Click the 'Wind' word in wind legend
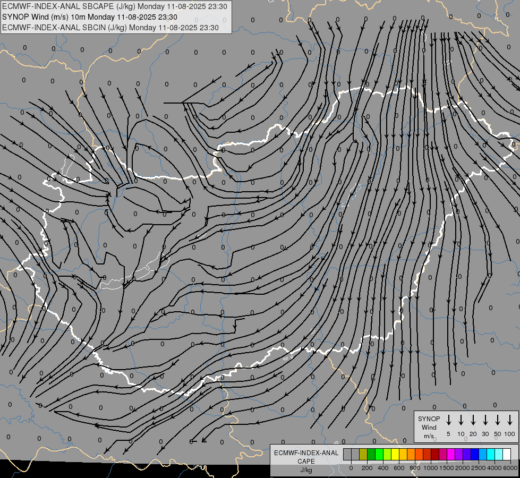The width and height of the screenshot is (520, 478). 429,427
